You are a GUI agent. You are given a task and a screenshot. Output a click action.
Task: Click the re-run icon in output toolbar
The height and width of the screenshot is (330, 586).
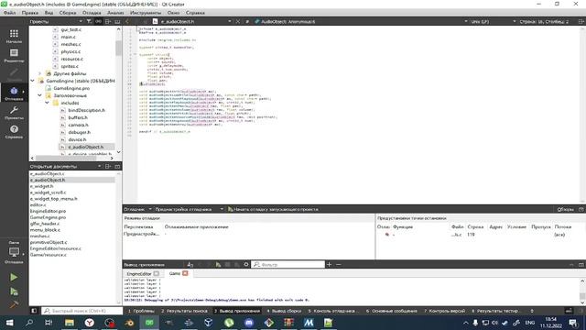pos(218,264)
